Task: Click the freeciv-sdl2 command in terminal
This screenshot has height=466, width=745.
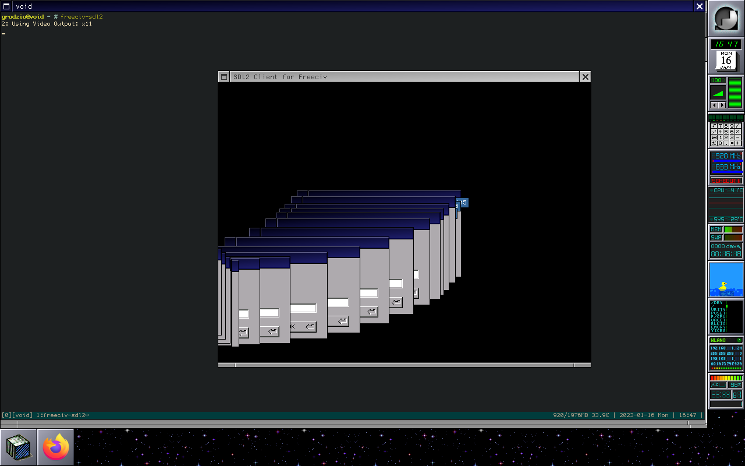Action: tap(81, 17)
